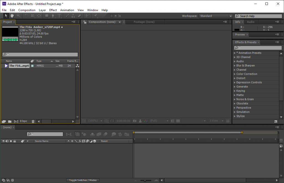Viewport: 284px width, 183px height.
Task: Click the Type column header
Action: tap(45, 61)
